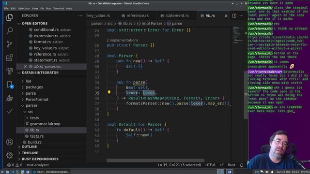Open the checkmark view in activity bar
Screen dimensions: 310x174
(x=9, y=111)
